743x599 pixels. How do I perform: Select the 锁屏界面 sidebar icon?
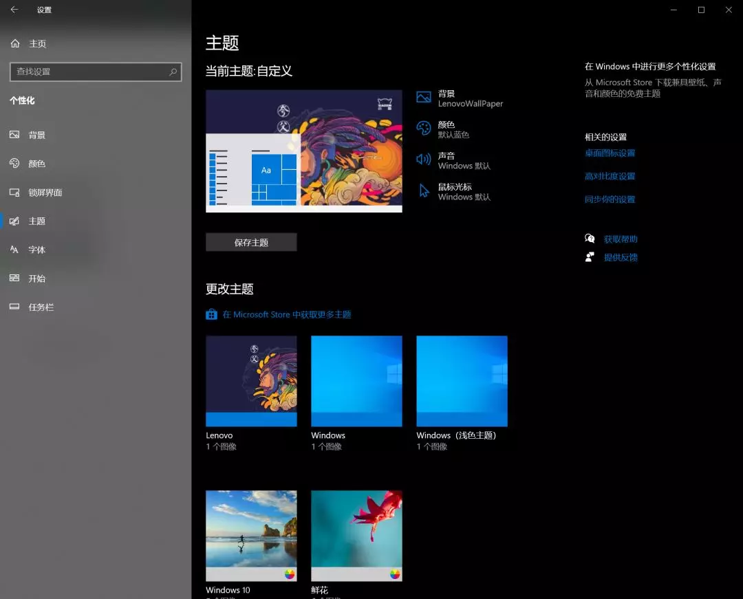coord(14,193)
